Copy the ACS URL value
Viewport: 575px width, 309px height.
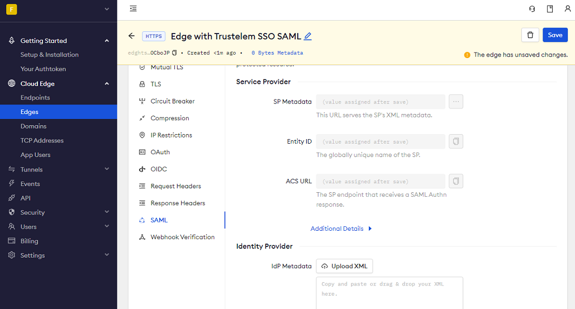point(456,181)
